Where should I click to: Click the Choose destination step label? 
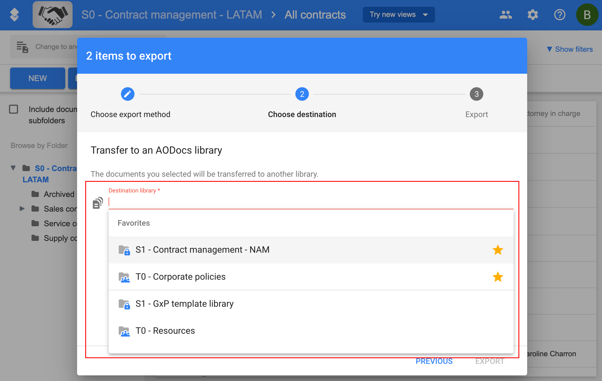[302, 114]
